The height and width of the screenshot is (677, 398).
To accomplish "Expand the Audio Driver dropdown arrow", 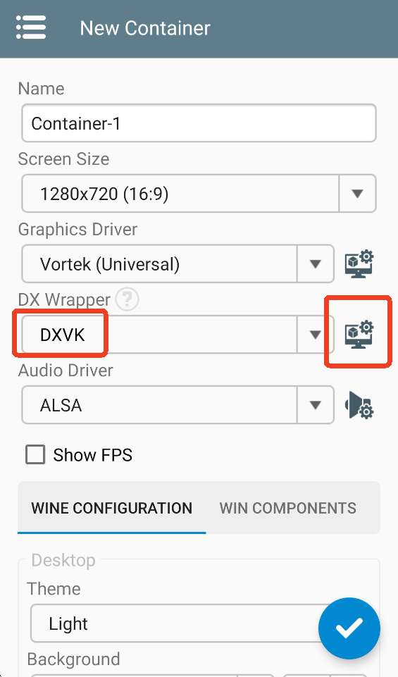I will [315, 405].
